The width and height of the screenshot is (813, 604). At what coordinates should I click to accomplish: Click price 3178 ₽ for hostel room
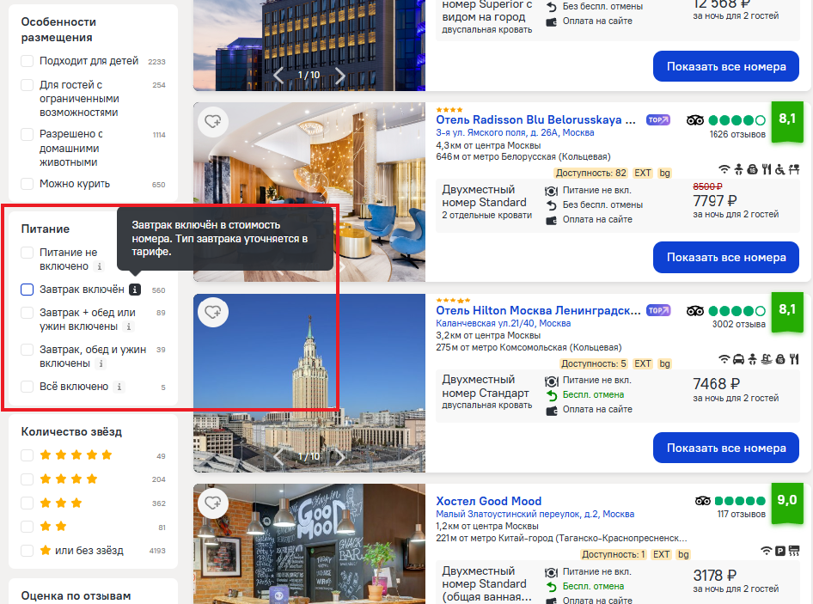[714, 576]
